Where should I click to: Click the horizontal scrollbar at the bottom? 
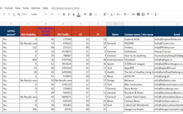(x=62, y=113)
